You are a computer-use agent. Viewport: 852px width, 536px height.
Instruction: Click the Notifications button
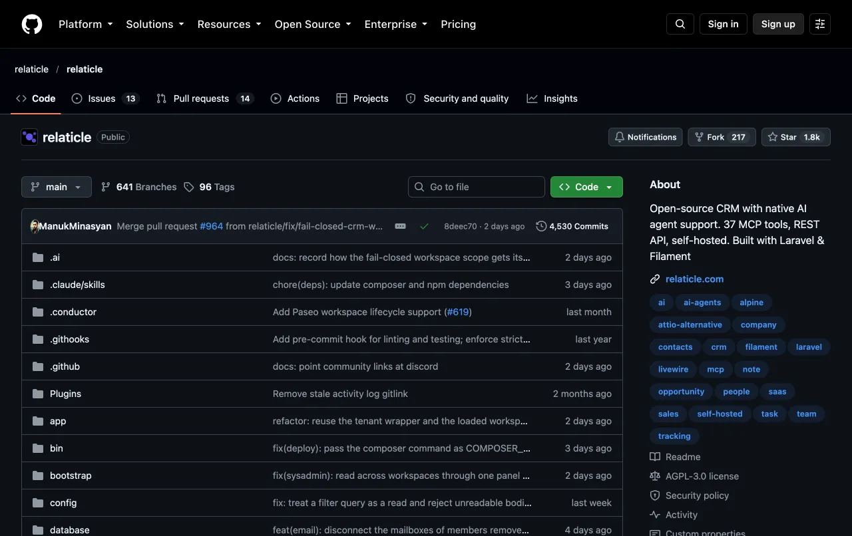(x=646, y=137)
